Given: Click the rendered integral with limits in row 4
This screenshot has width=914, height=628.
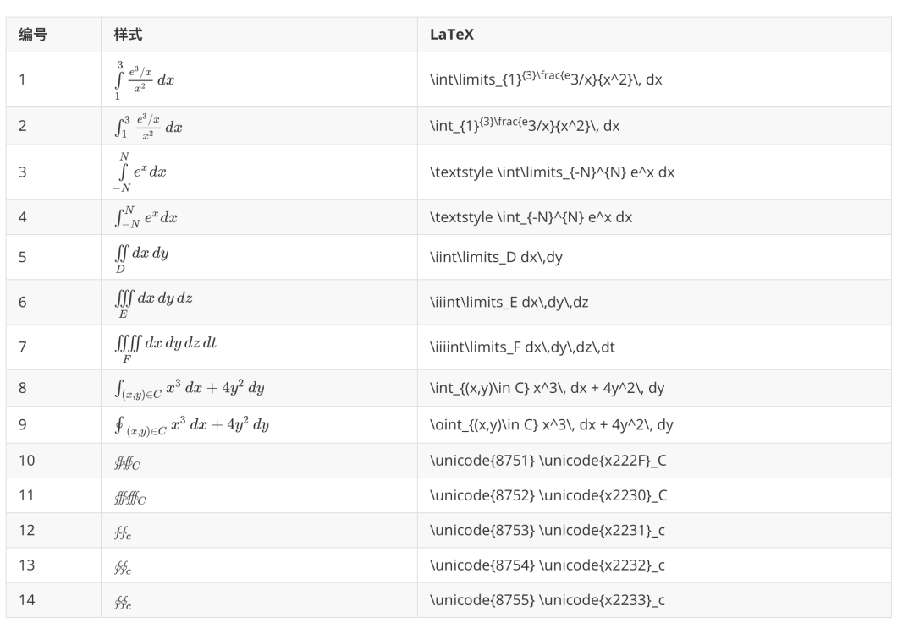Looking at the screenshot, I should click(x=146, y=217).
